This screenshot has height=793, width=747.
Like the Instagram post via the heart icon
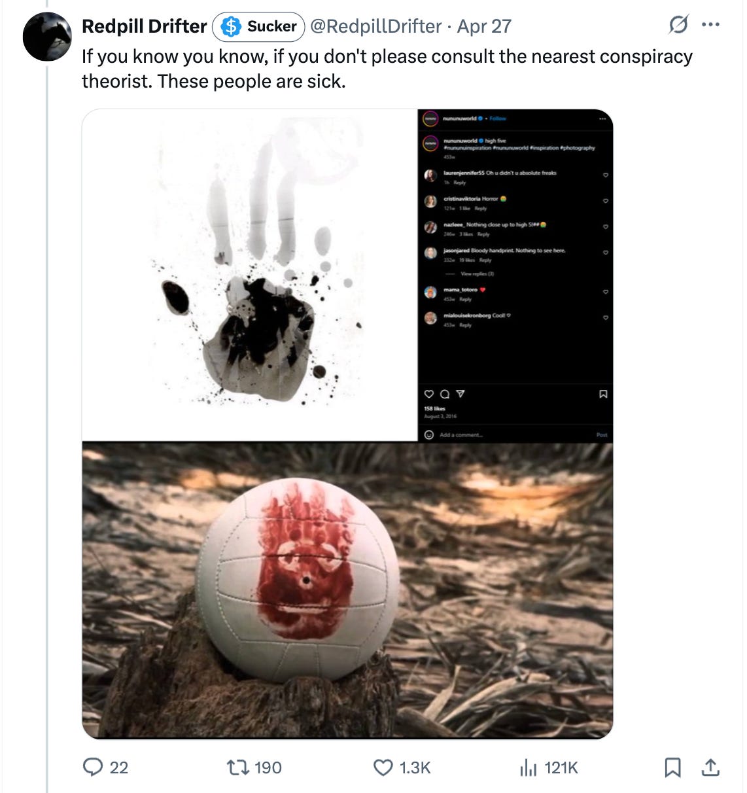tap(428, 394)
